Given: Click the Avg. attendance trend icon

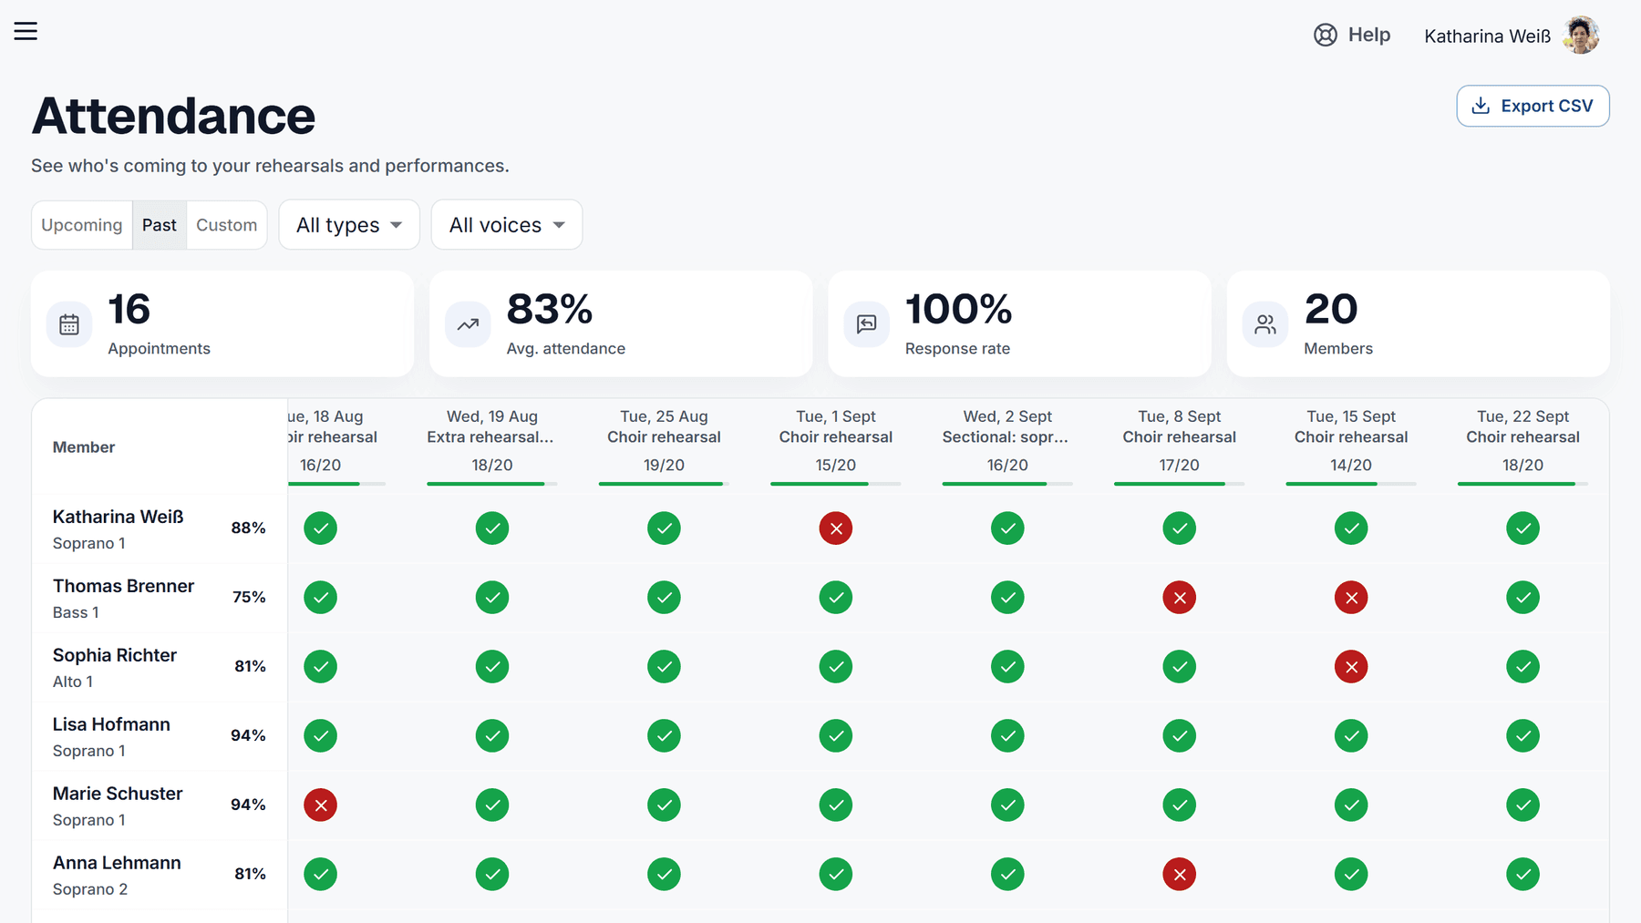Looking at the screenshot, I should pos(468,324).
